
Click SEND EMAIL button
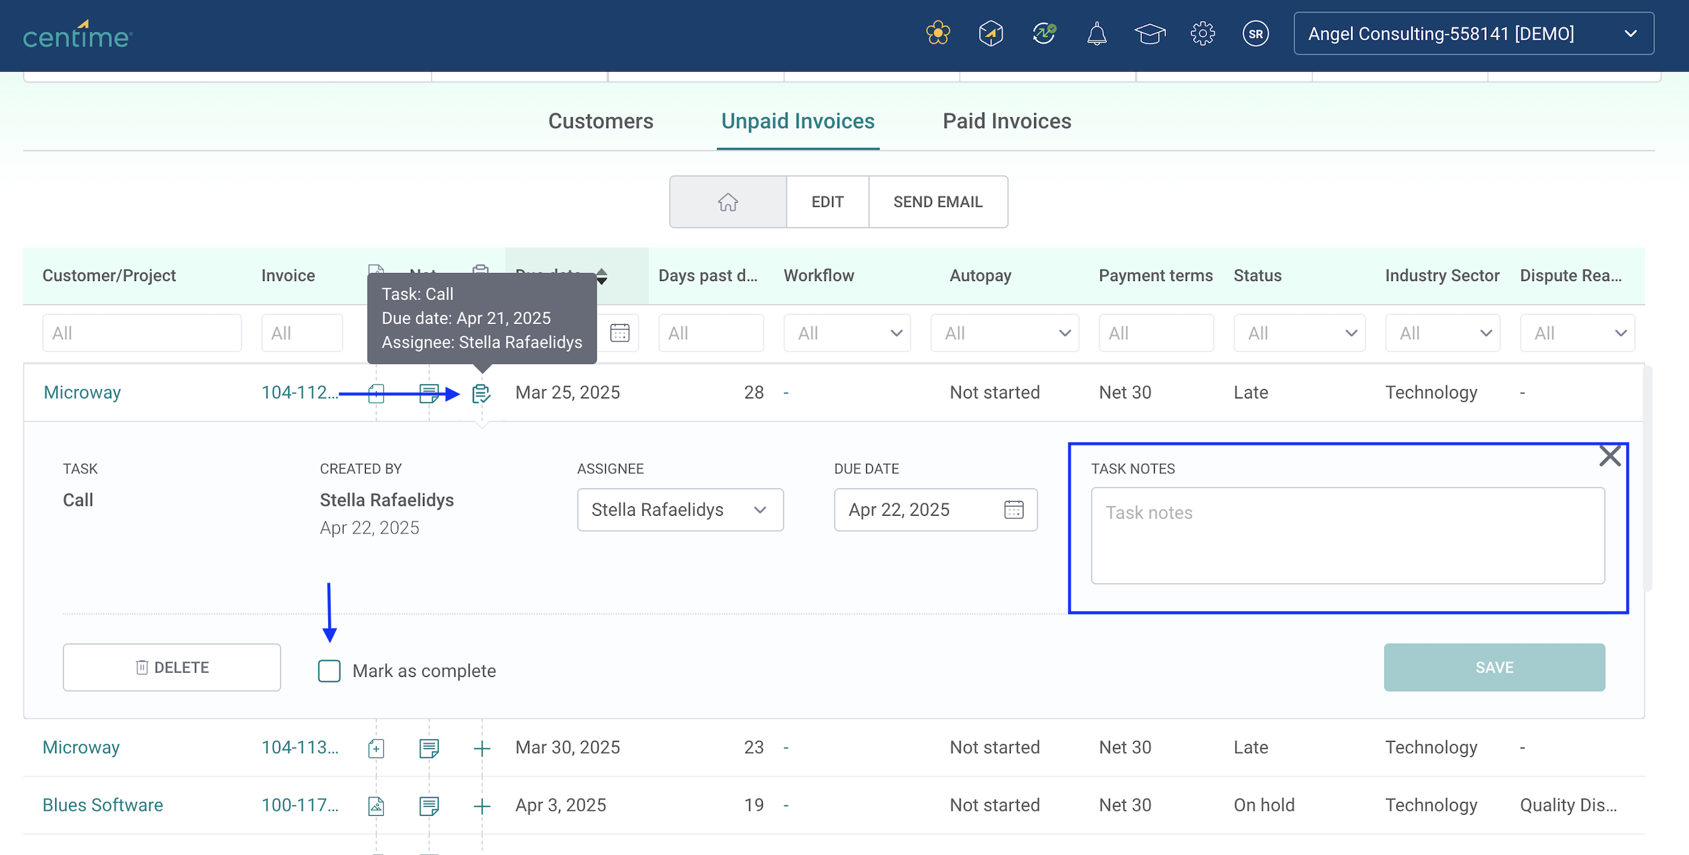[x=938, y=201]
